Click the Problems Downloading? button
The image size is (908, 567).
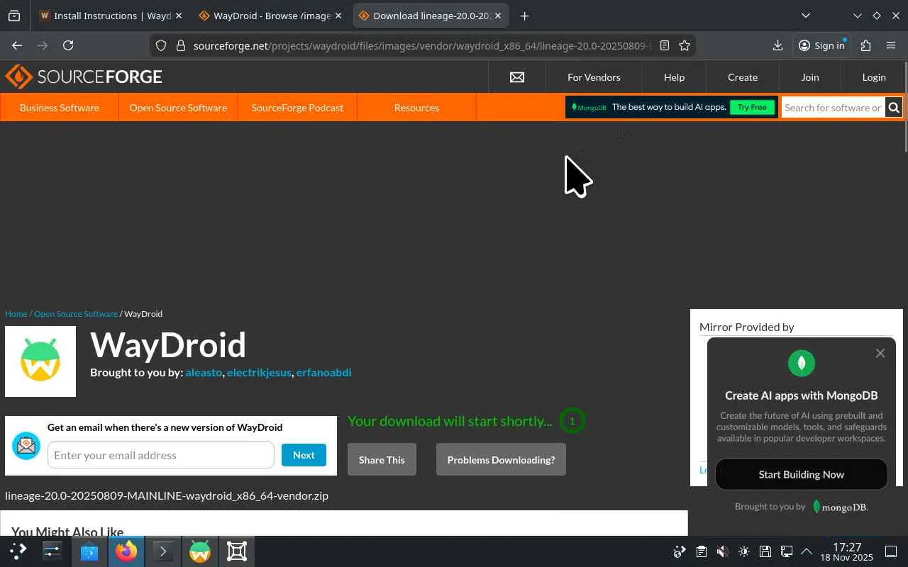tap(501, 460)
